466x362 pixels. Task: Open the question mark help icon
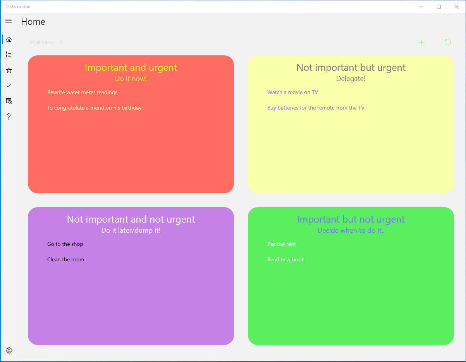point(9,117)
